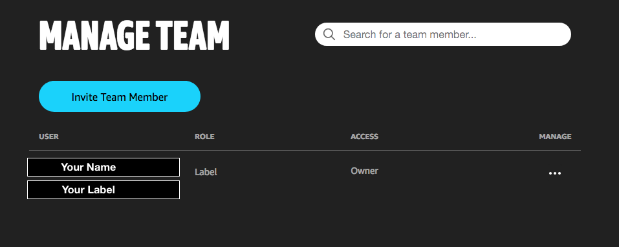This screenshot has height=247, width=619.
Task: Click the Owner access value
Action: click(x=364, y=171)
